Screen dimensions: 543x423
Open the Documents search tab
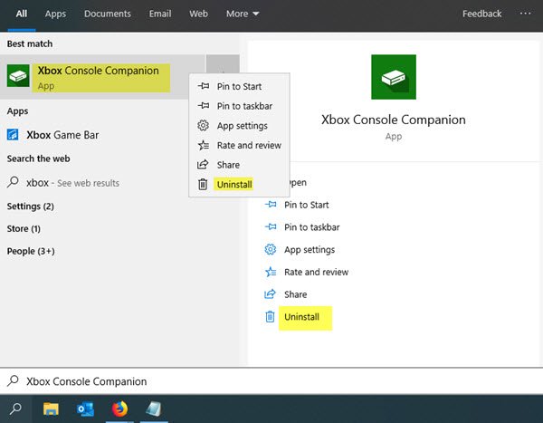click(x=108, y=14)
